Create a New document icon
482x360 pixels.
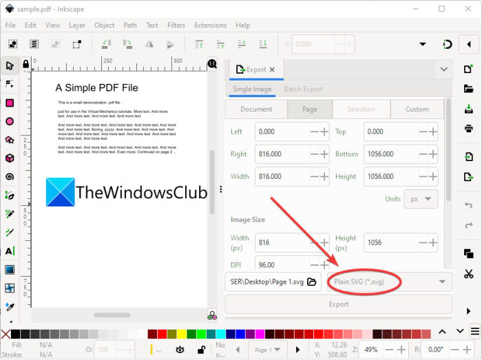pyautogui.click(x=468, y=69)
